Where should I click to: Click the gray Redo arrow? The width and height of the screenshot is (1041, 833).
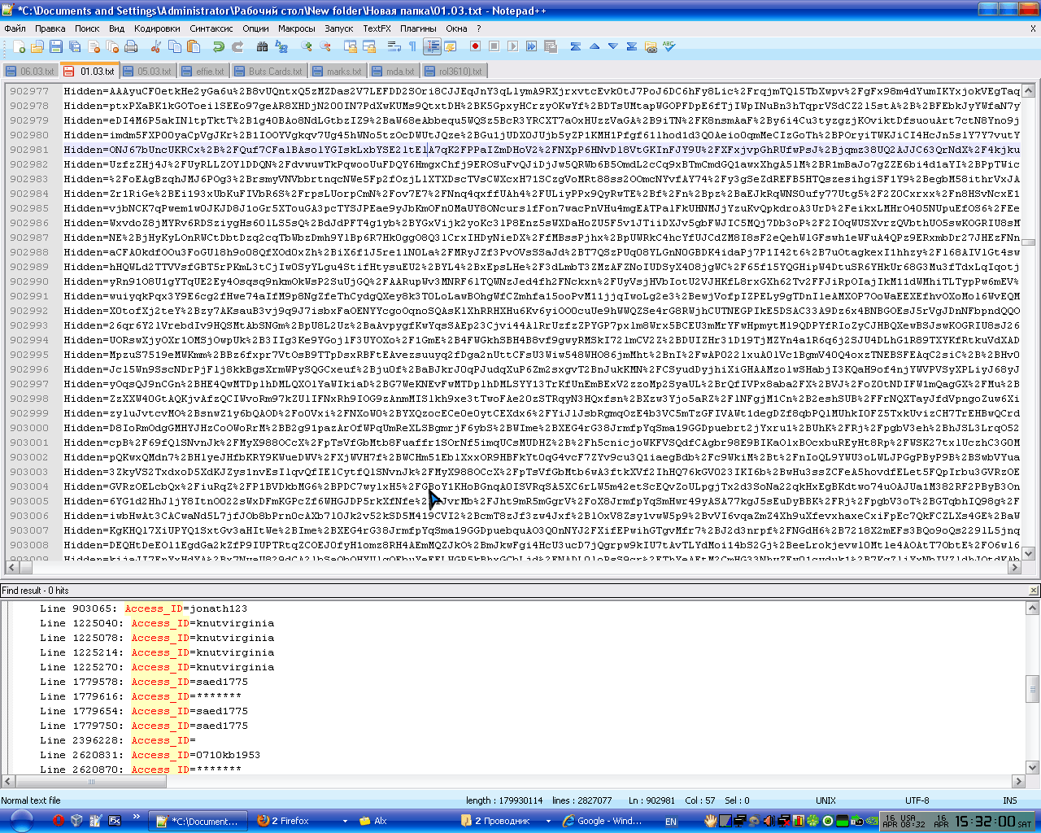click(x=237, y=46)
